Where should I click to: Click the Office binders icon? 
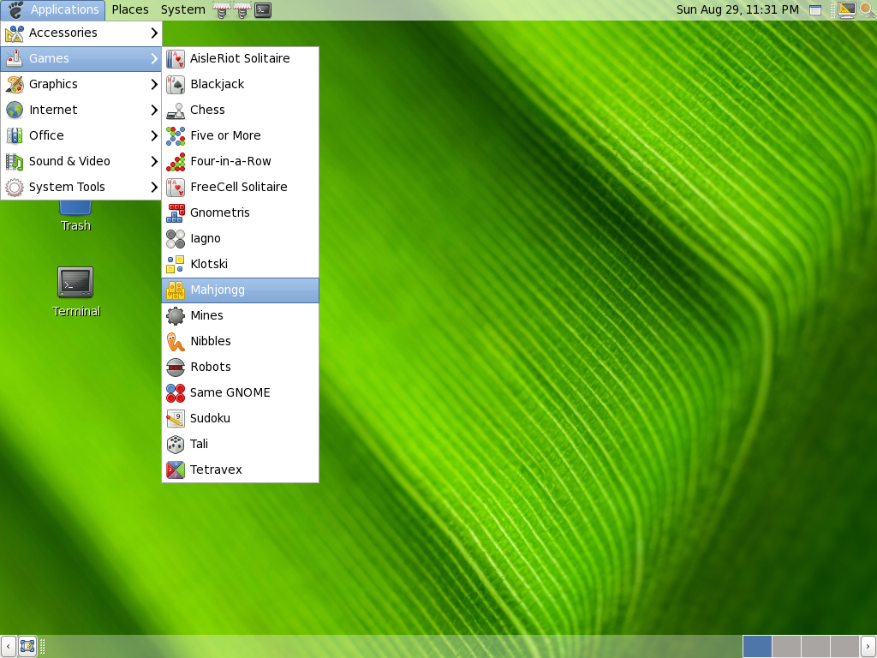coord(15,136)
